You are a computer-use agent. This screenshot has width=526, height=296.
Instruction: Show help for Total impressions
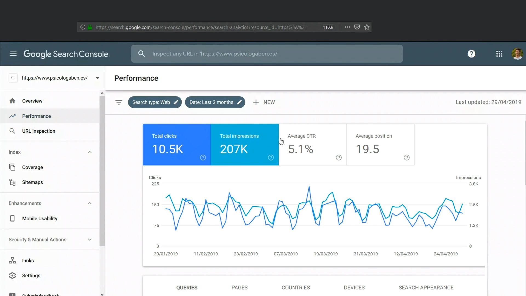(271, 158)
